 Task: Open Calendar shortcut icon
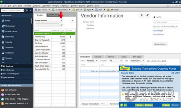[x=3, y=42]
